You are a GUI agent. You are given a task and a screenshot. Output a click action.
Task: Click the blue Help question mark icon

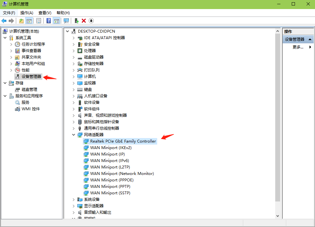[x=49, y=21]
